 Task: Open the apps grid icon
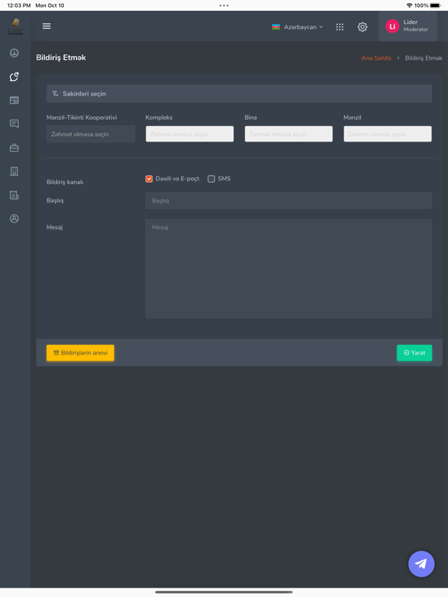[x=339, y=27]
